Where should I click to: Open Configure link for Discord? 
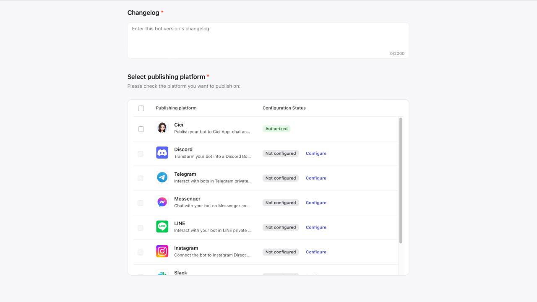(316, 154)
